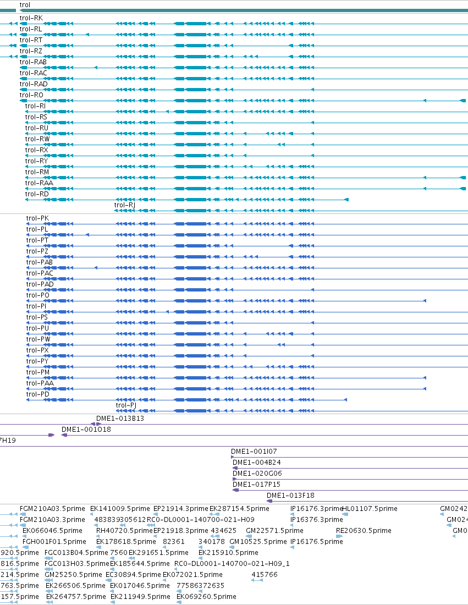This screenshot has height=605, width=468.
Task: Select the trol-PD protein label
Action: point(38,394)
